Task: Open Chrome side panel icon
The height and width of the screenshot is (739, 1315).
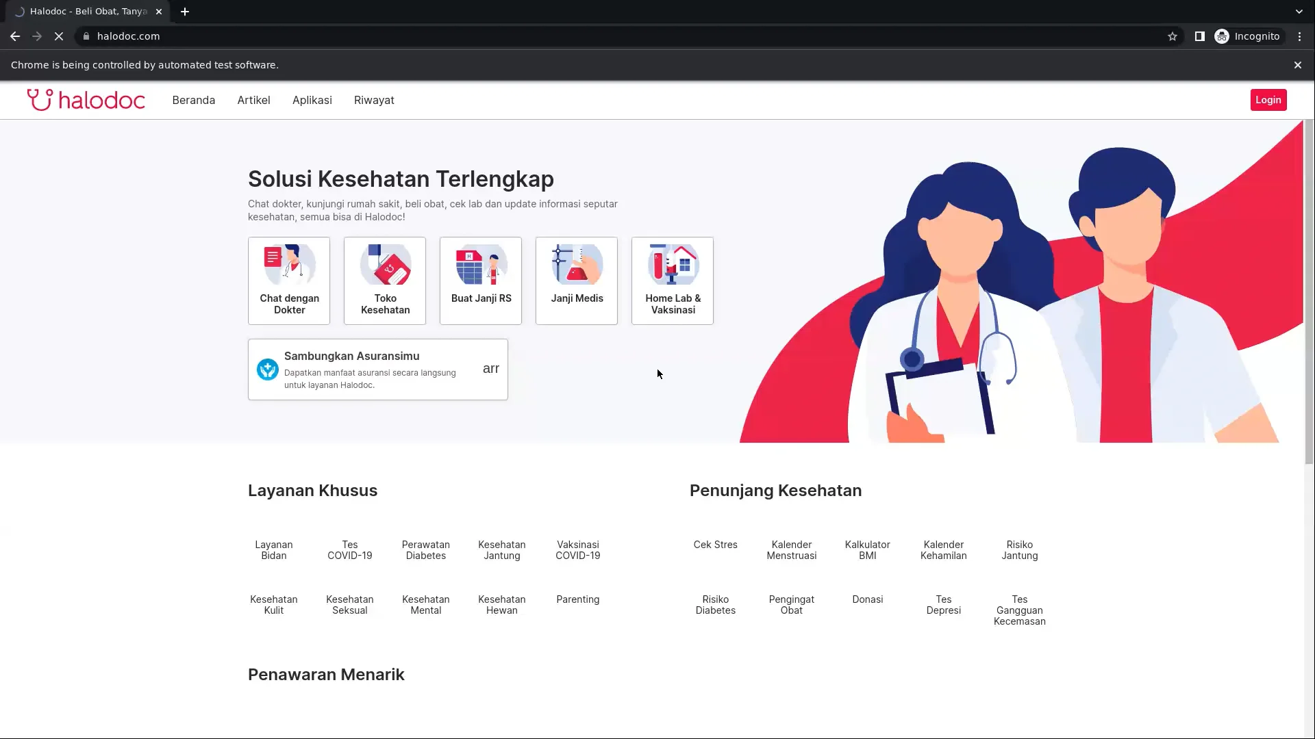Action: (x=1199, y=36)
